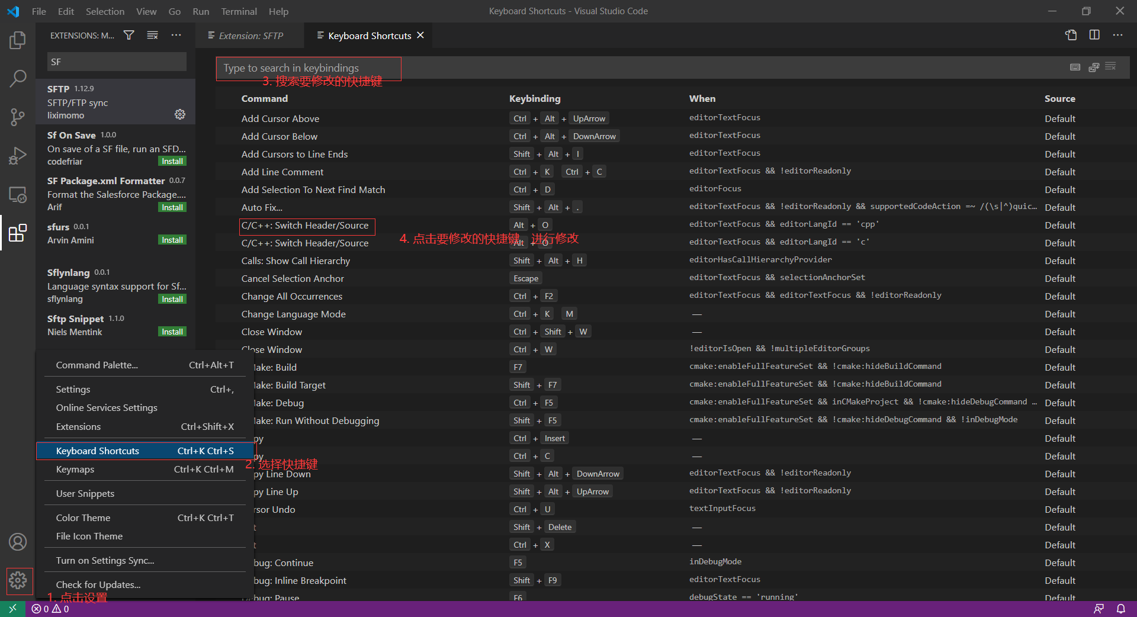Clear extensions search results icon
Image resolution: width=1137 pixels, height=617 pixels.
pyautogui.click(x=152, y=36)
